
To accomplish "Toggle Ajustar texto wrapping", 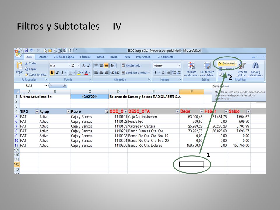I will (x=131, y=65).
